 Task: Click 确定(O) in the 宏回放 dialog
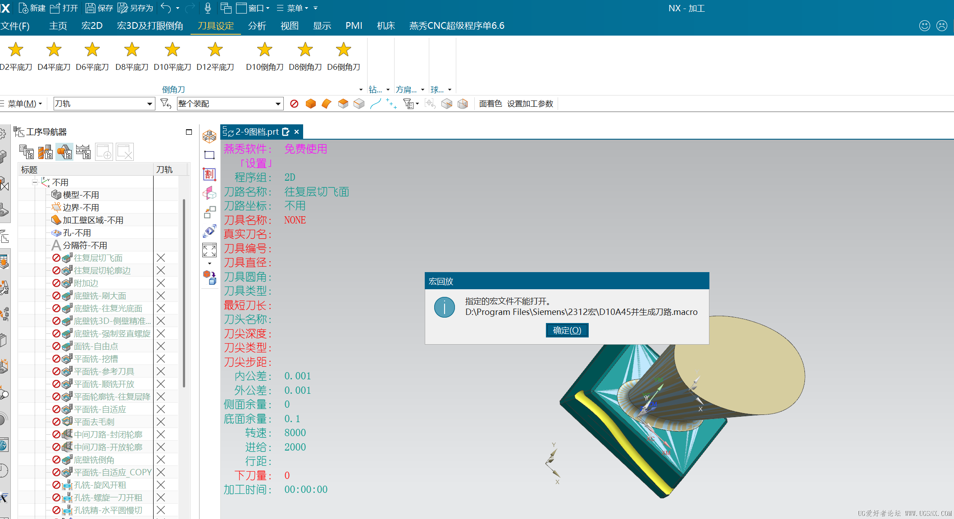pyautogui.click(x=567, y=330)
